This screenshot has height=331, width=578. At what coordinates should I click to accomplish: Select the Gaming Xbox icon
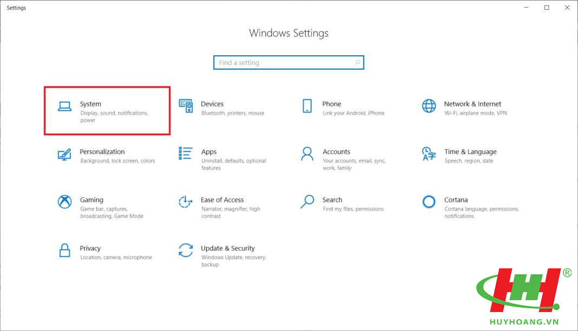point(64,201)
